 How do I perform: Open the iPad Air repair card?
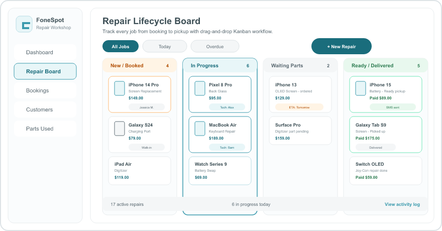(140, 171)
